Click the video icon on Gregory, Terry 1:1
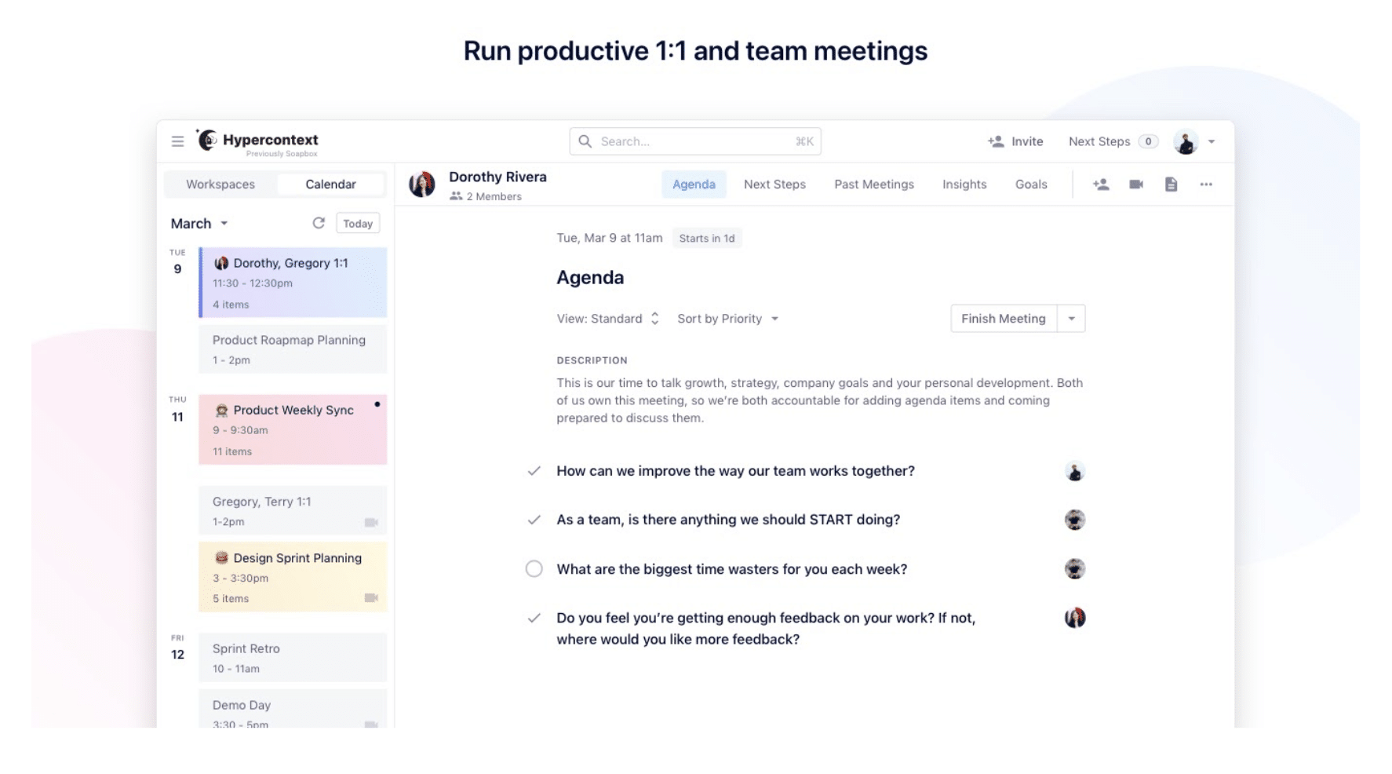 pyautogui.click(x=371, y=522)
